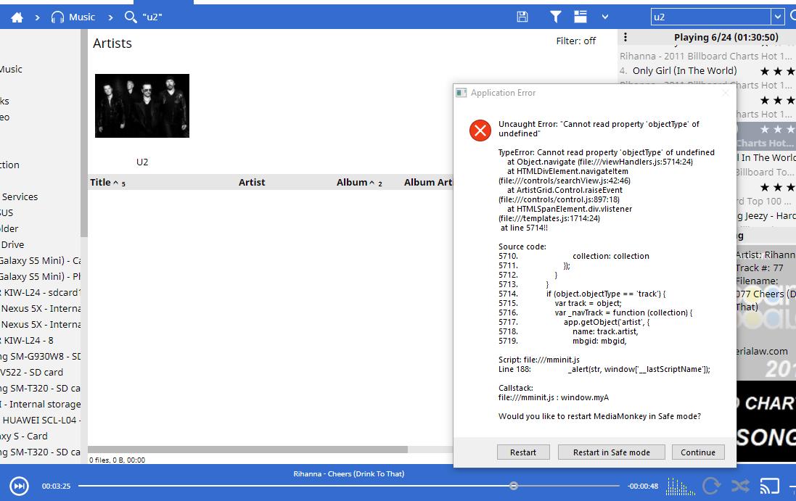The image size is (796, 501).
Task: Toggle the filter funnel icon
Action: 555,17
